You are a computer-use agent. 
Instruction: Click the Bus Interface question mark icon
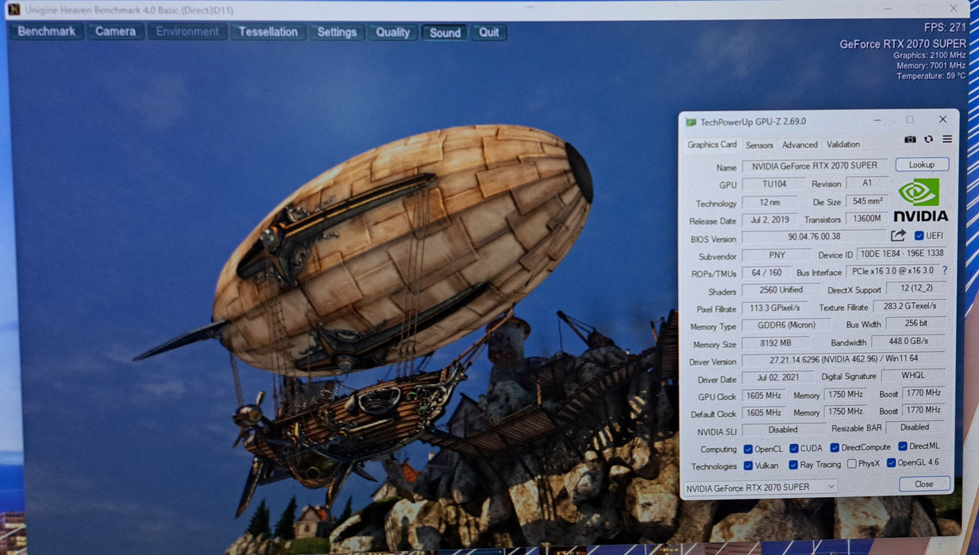tap(944, 270)
